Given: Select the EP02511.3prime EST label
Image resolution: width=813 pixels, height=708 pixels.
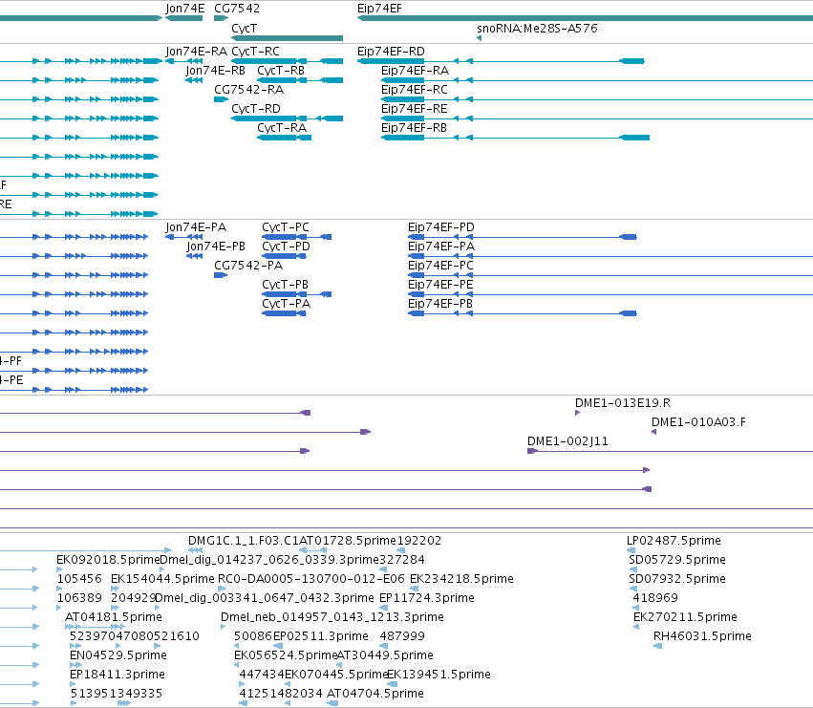Looking at the screenshot, I should (320, 637).
